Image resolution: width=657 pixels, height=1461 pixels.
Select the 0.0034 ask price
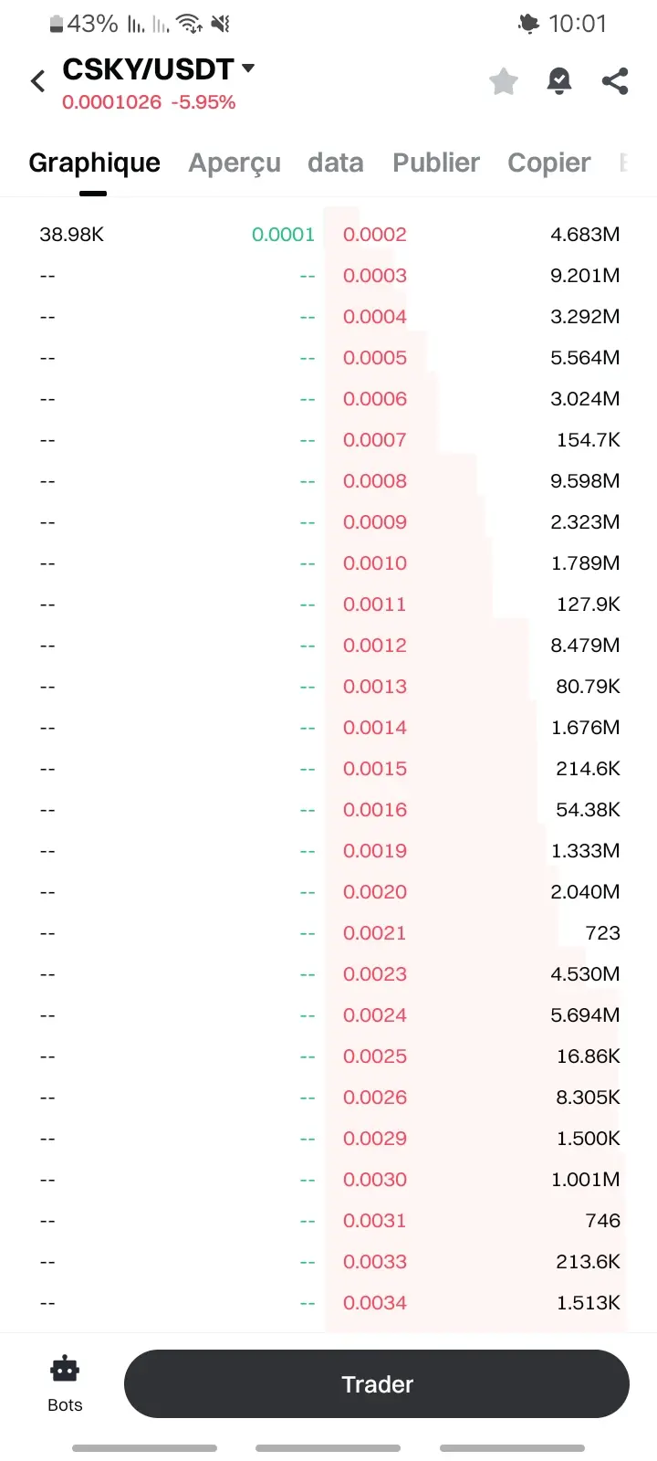pyautogui.click(x=375, y=1303)
